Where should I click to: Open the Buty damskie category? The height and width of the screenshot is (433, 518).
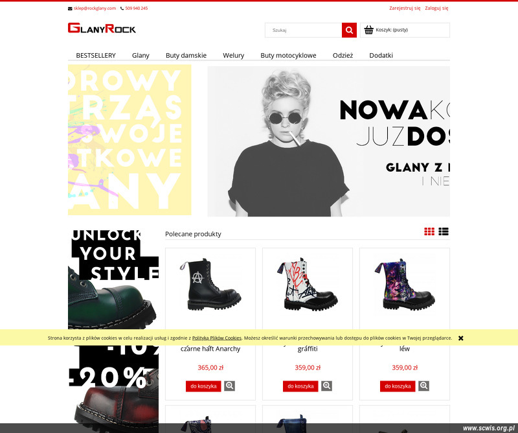tap(186, 55)
